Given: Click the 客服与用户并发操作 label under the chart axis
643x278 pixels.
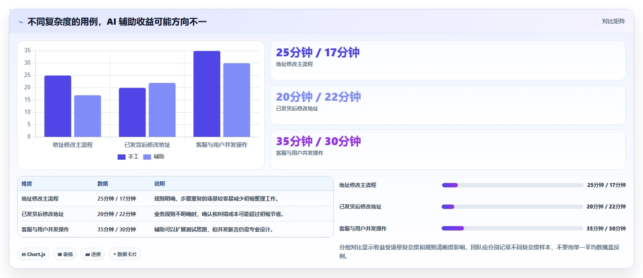Looking at the screenshot, I should (x=222, y=145).
